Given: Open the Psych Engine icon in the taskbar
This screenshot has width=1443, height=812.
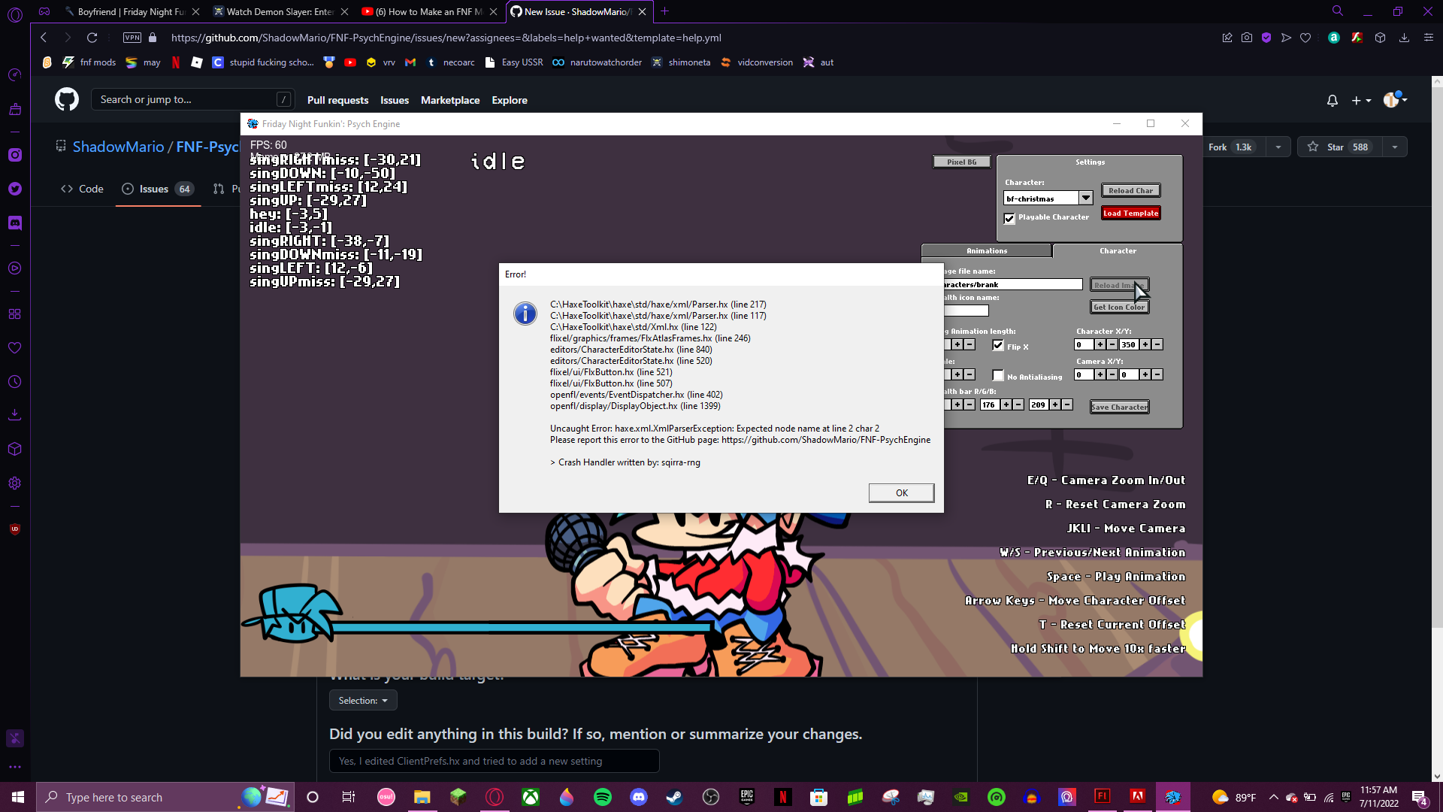Looking at the screenshot, I should [x=1174, y=796].
